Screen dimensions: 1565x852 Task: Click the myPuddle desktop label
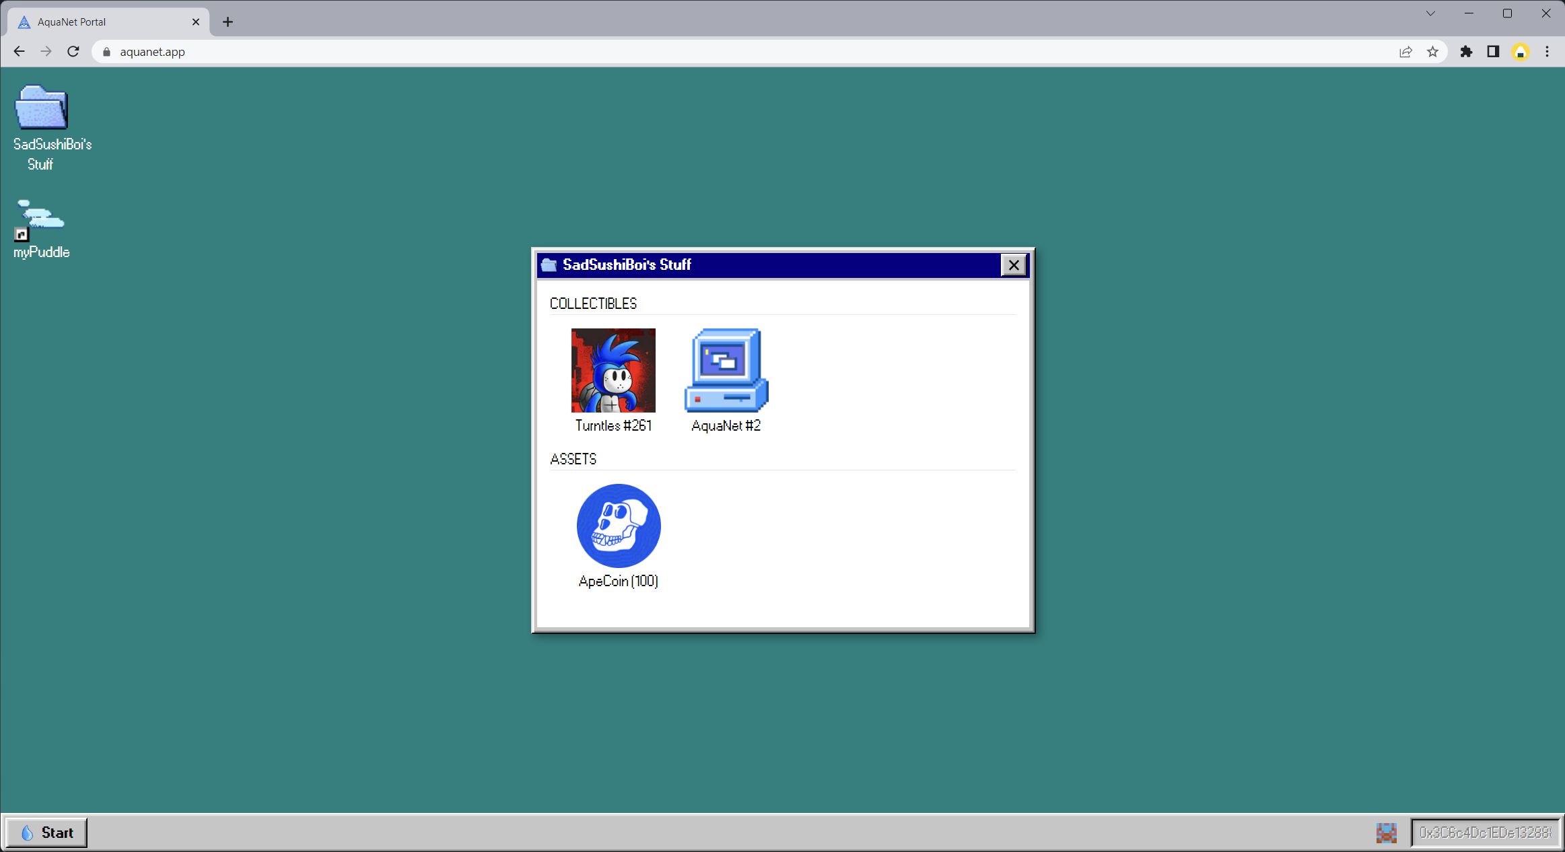point(41,252)
